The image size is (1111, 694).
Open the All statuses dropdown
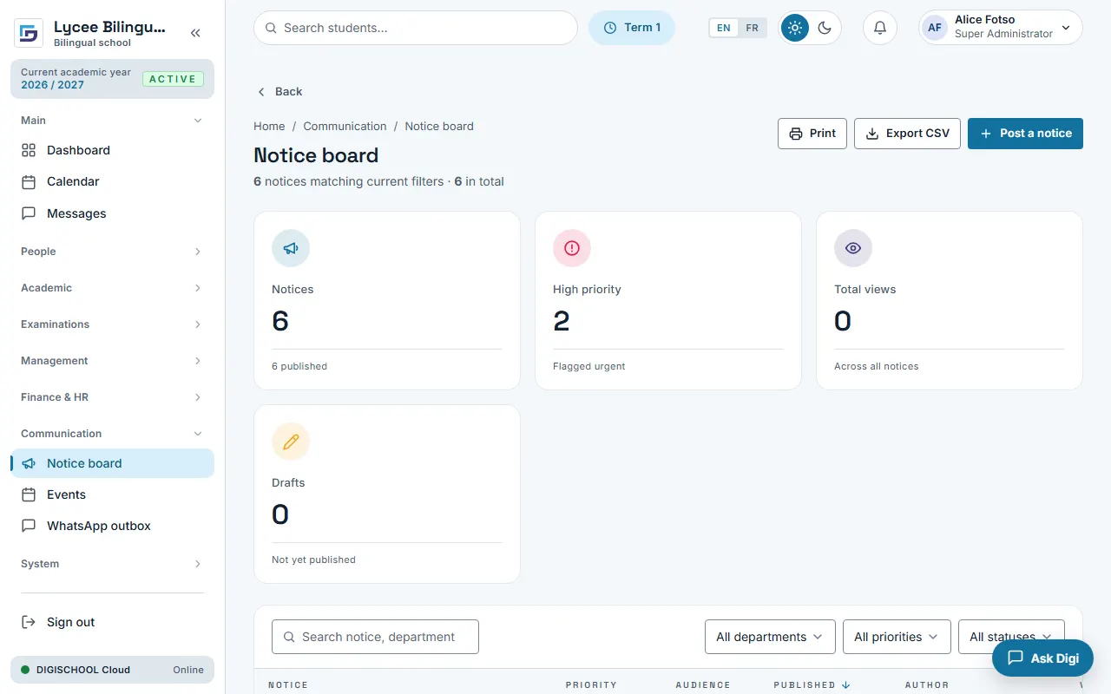[x=1011, y=637]
